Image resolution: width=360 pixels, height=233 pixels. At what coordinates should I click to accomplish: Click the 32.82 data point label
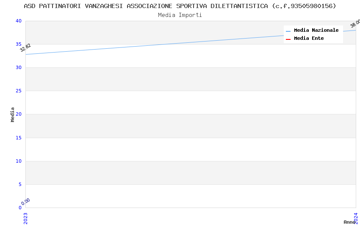[x=25, y=48]
